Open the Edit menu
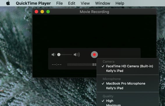 click(72, 3)
